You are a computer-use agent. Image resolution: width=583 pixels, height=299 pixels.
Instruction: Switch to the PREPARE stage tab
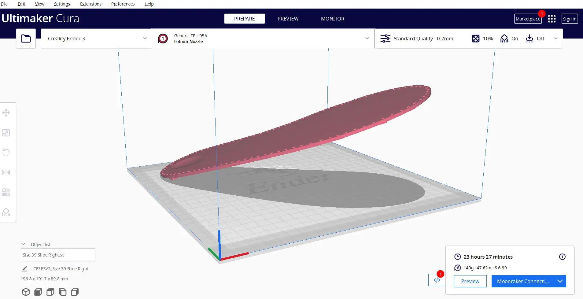tap(245, 19)
